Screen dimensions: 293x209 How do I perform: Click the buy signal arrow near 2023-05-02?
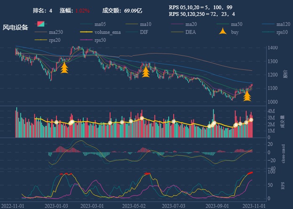click(x=146, y=72)
